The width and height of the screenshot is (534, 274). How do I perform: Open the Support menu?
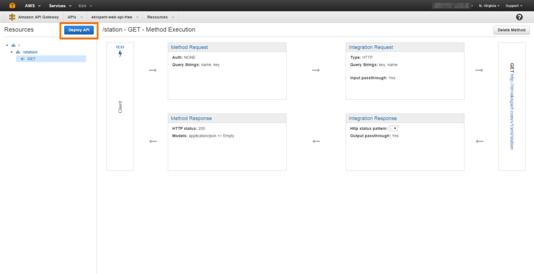pyautogui.click(x=514, y=6)
